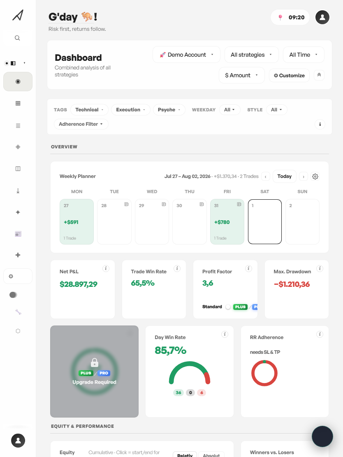Viewport: 343px width, 457px height.
Task: Select the Psyche tags filter
Action: tap(169, 110)
